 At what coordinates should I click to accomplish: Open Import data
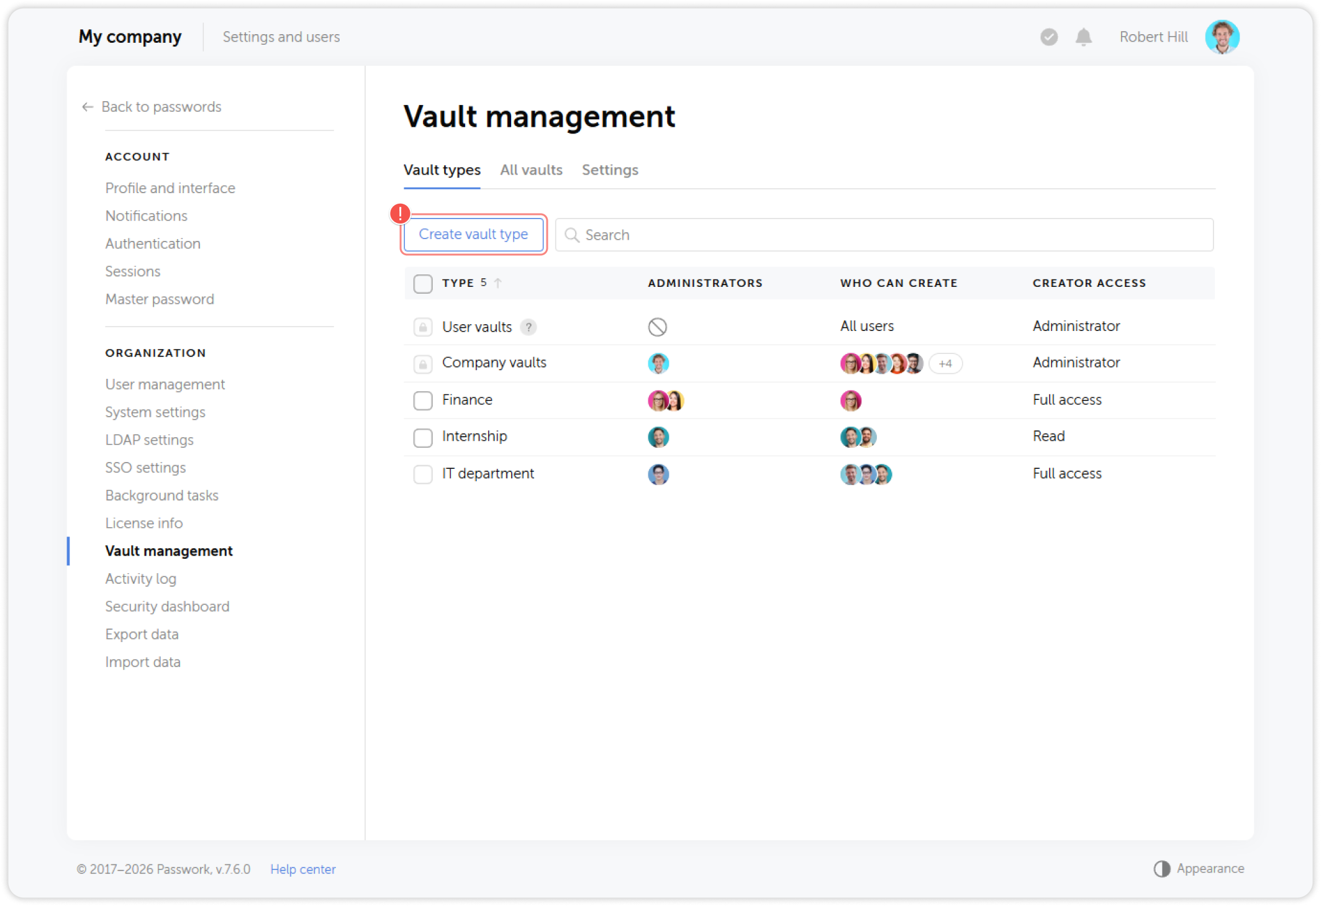click(x=142, y=663)
